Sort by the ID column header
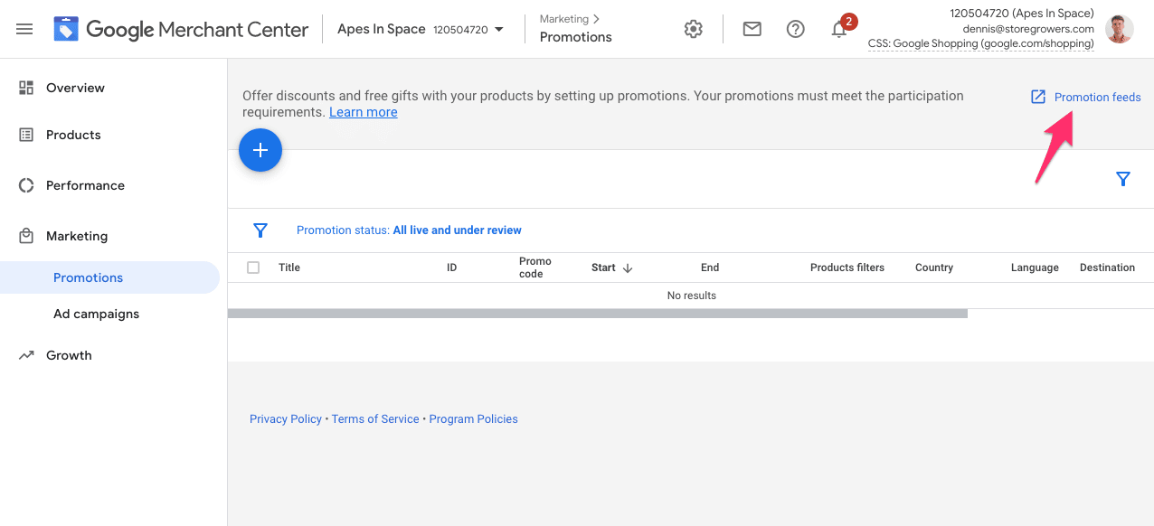 (451, 268)
